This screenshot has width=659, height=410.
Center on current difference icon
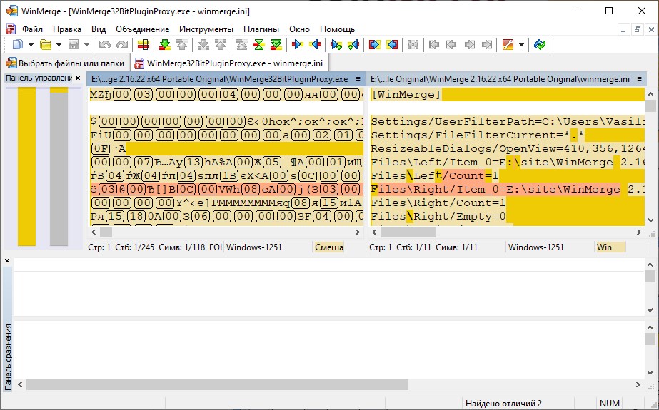click(x=259, y=44)
